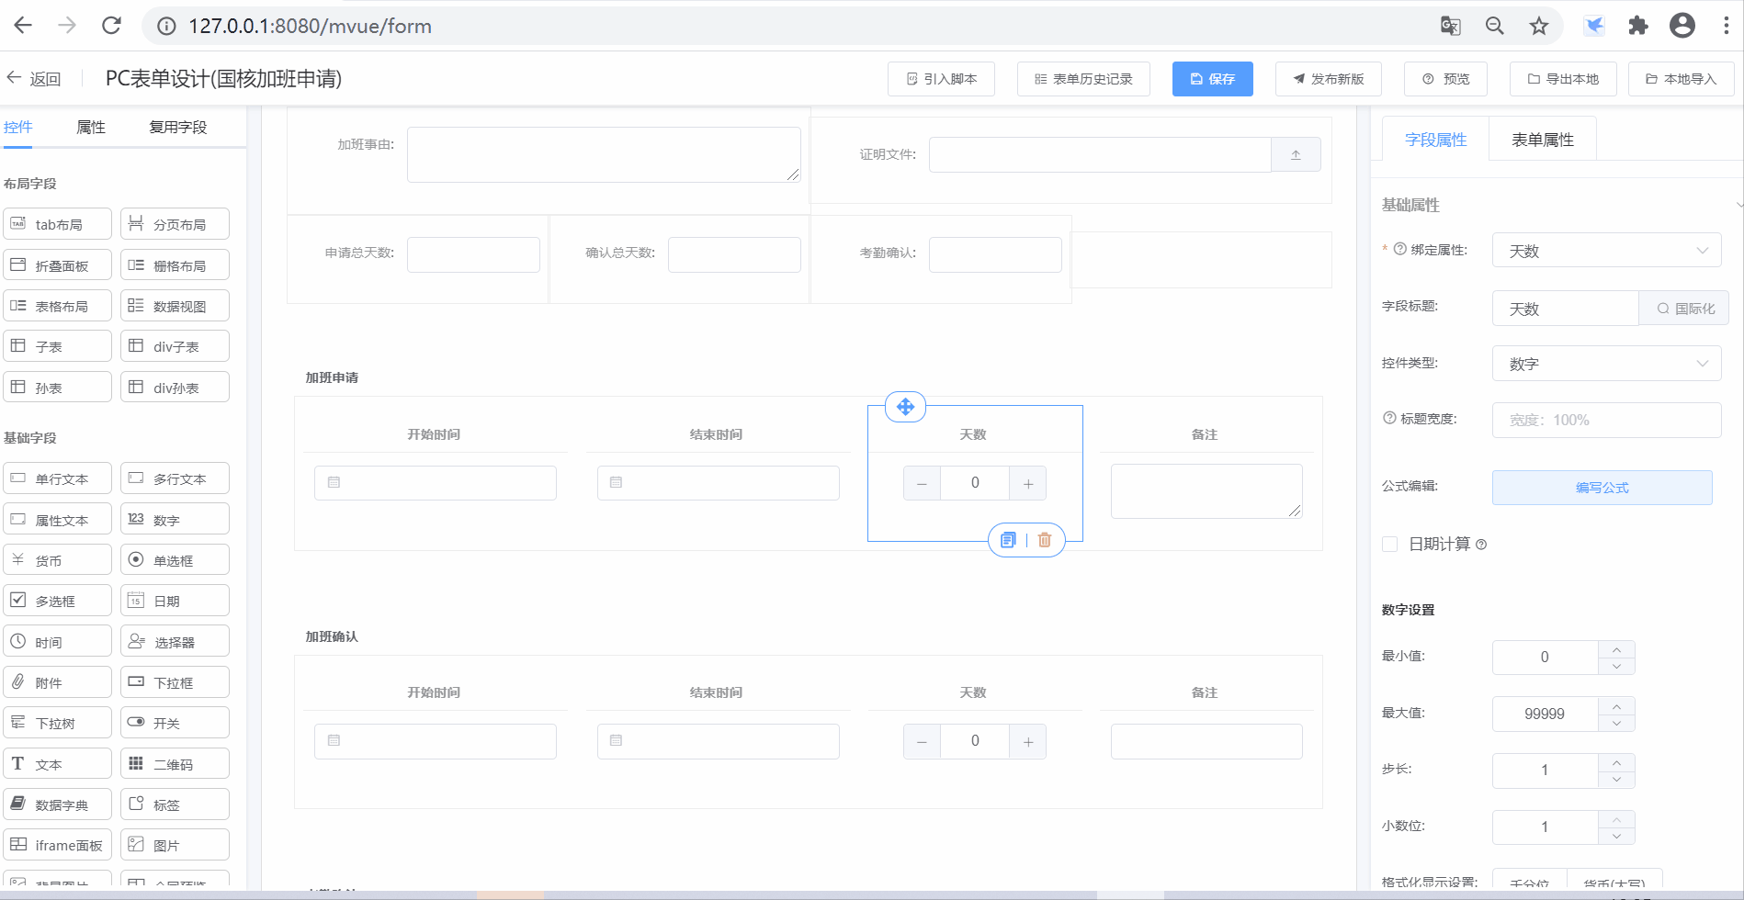1744x900 pixels.
Task: Click the 加班事由 text area
Action: 604,154
